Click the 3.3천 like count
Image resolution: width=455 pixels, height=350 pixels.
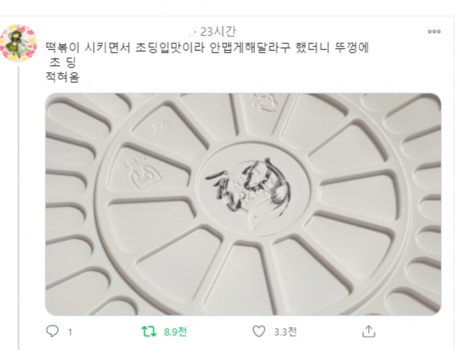(x=285, y=331)
